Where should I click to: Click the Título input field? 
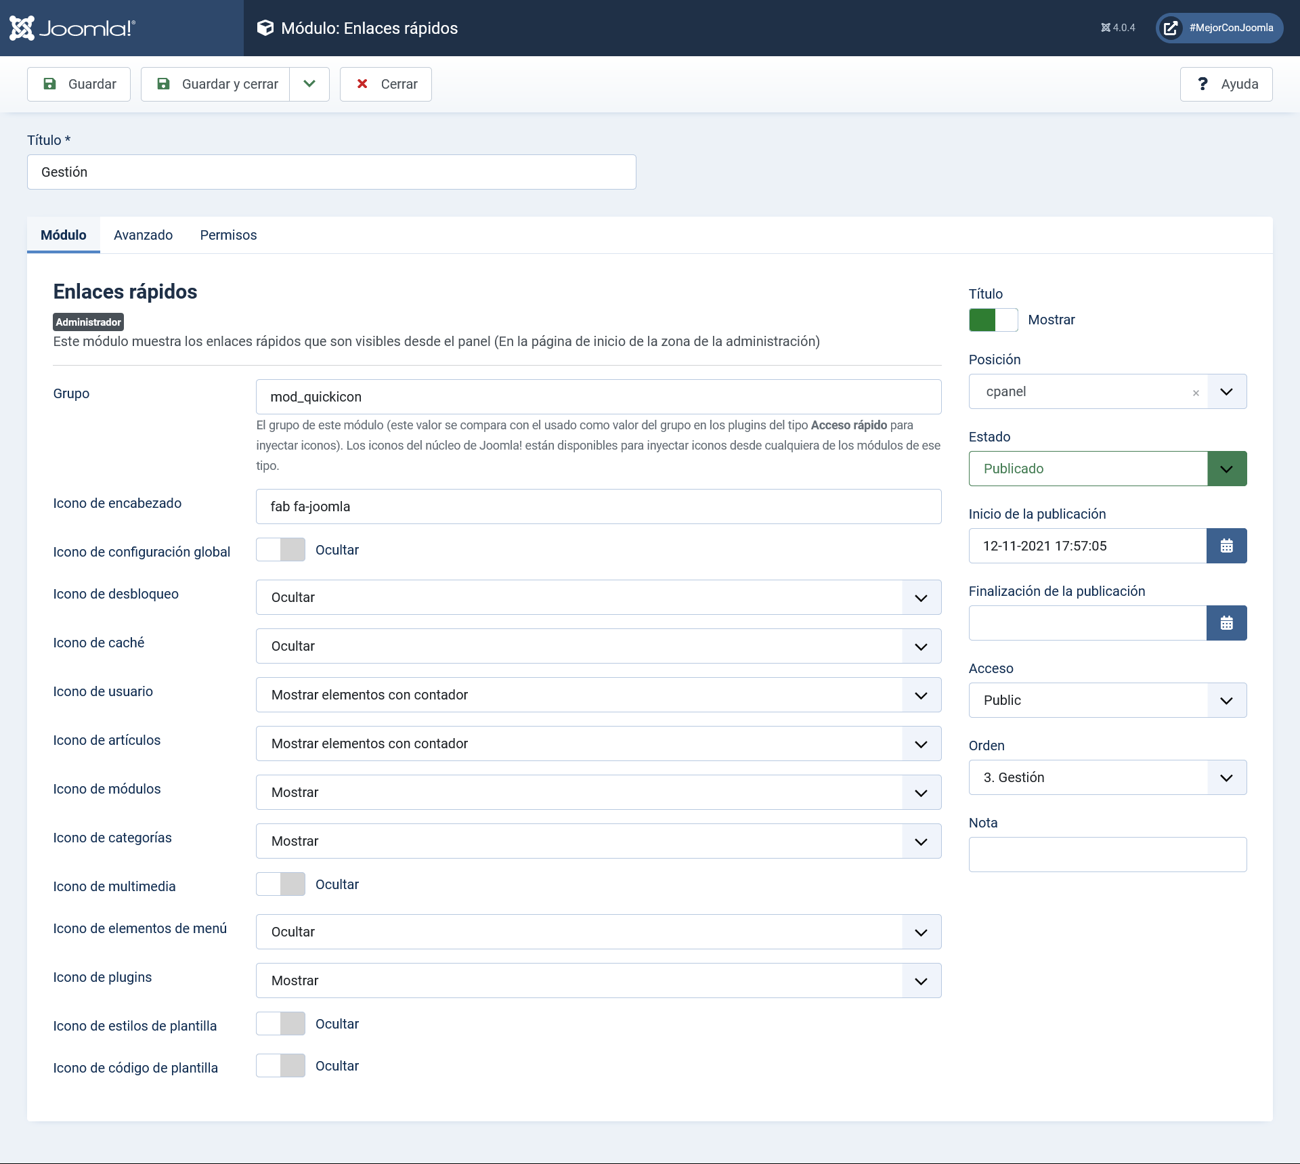pyautogui.click(x=330, y=172)
